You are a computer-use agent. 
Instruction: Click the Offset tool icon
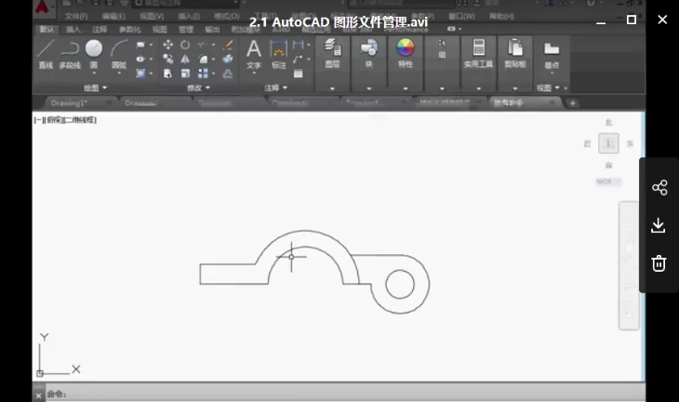point(228,74)
